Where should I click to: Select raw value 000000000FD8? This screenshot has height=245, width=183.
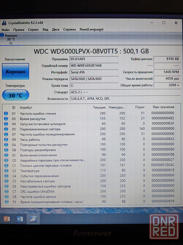tap(163, 155)
